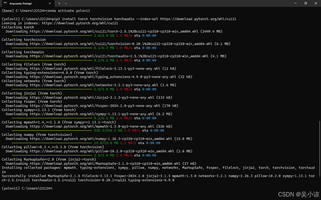Click the 536.2/536.2 kB progress bar
Image resolution: width=321 pixels, height=200 pixels.
coord(52,131)
